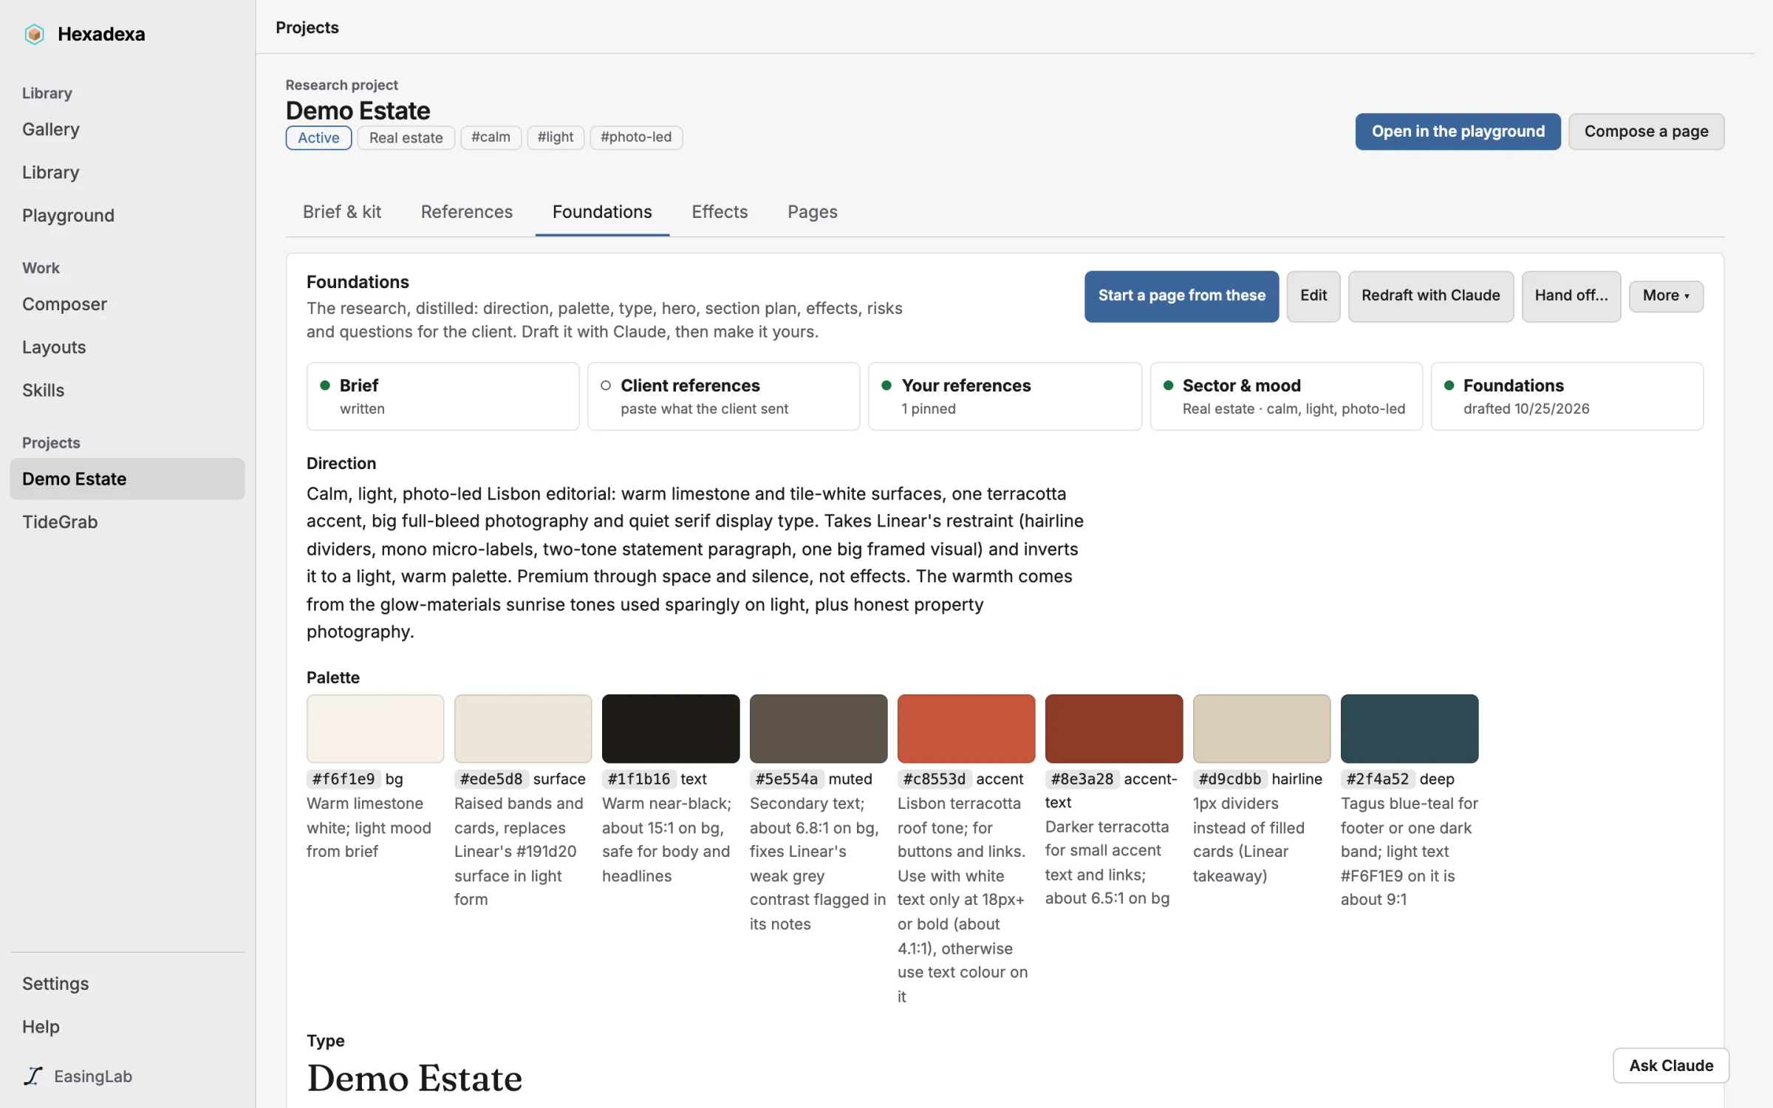Start a page from these foundations

(1181, 295)
